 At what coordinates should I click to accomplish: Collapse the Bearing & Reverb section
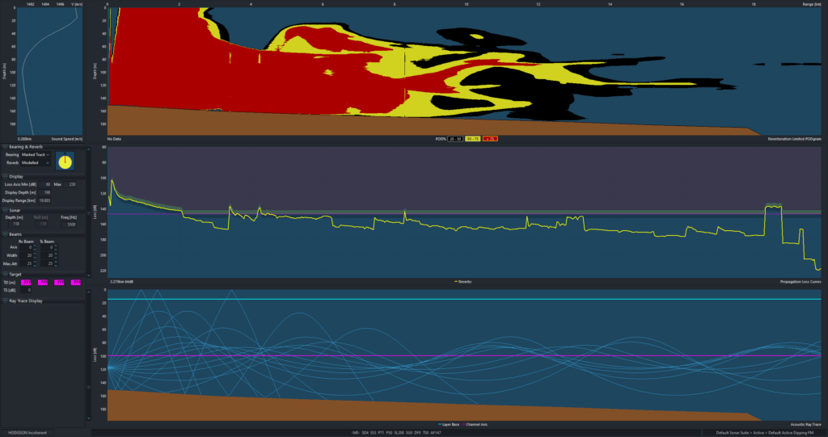coord(6,147)
